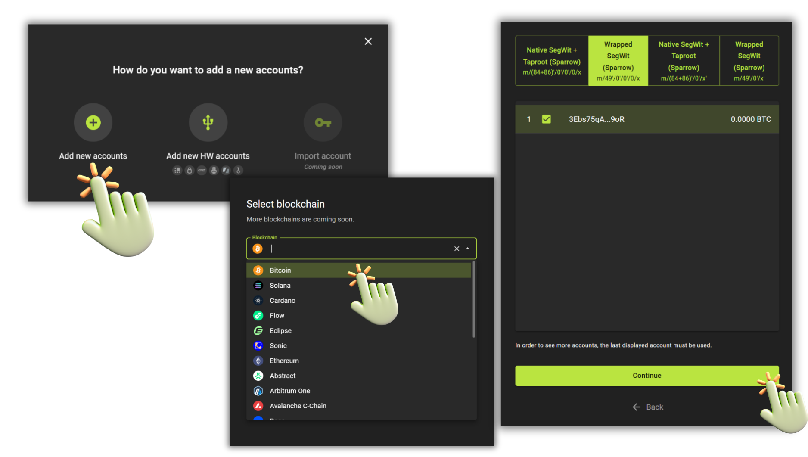Click account address 3Ebs75qA...9oR
This screenshot has height=457, width=808.
click(597, 119)
